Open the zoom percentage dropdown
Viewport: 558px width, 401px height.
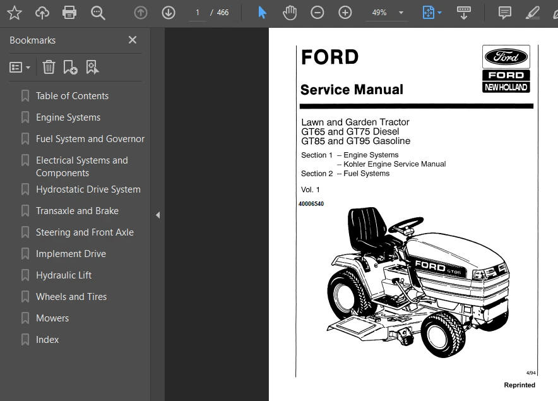(386, 12)
